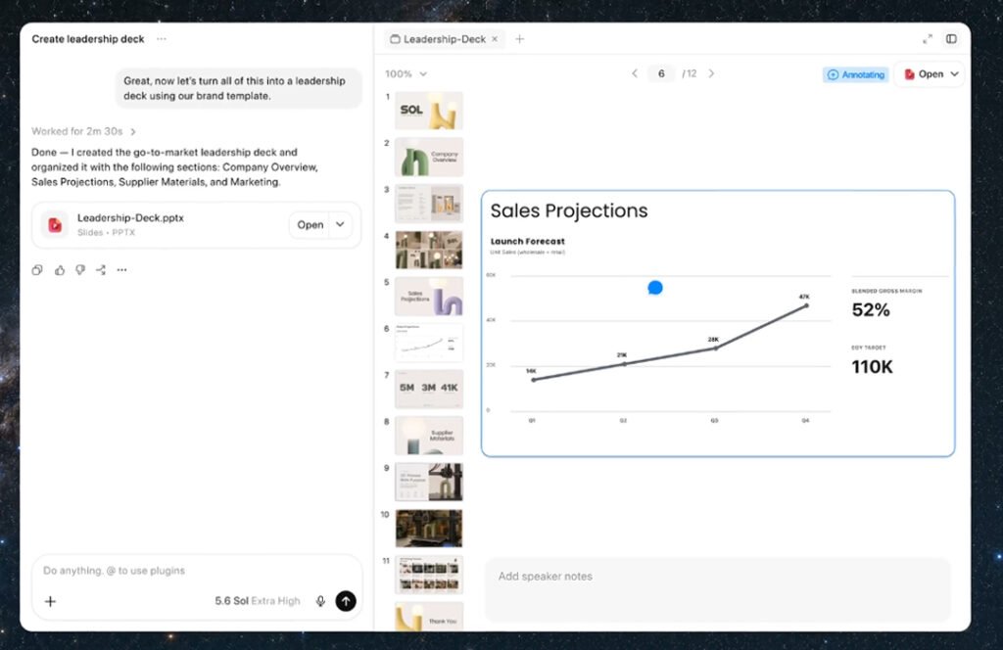Go to next slide arrow
The height and width of the screenshot is (650, 1003).
(711, 73)
